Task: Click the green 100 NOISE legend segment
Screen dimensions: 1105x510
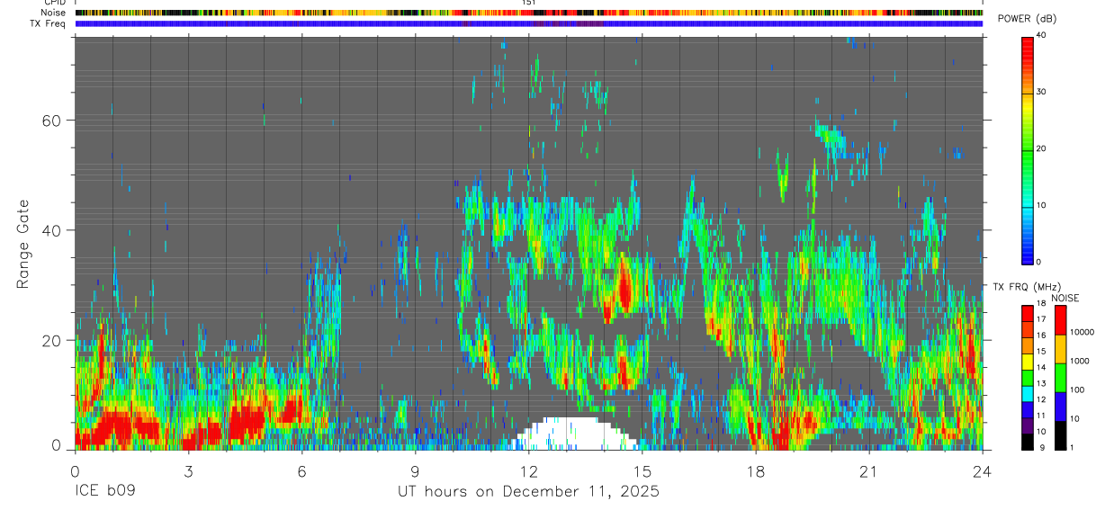Action: (x=1060, y=377)
